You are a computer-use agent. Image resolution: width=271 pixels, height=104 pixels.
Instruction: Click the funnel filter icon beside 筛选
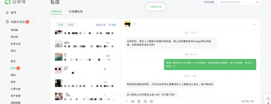[x=110, y=25]
